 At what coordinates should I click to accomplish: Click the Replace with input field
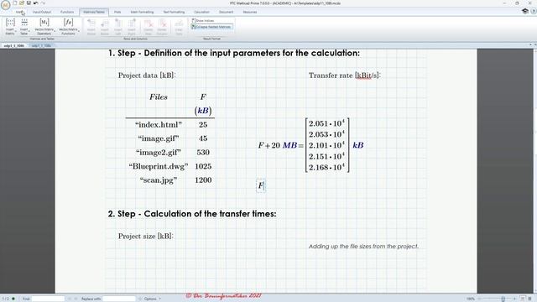click(x=119, y=299)
